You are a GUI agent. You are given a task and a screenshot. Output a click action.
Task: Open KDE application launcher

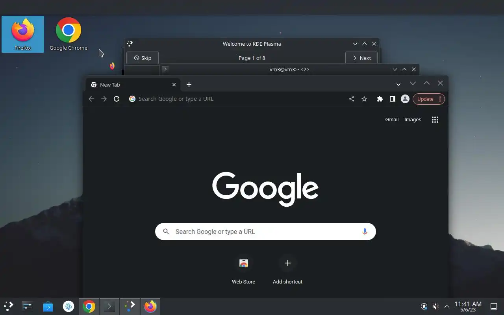(9, 306)
